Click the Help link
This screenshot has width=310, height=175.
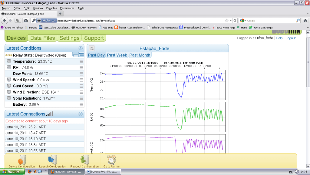(x=279, y=38)
